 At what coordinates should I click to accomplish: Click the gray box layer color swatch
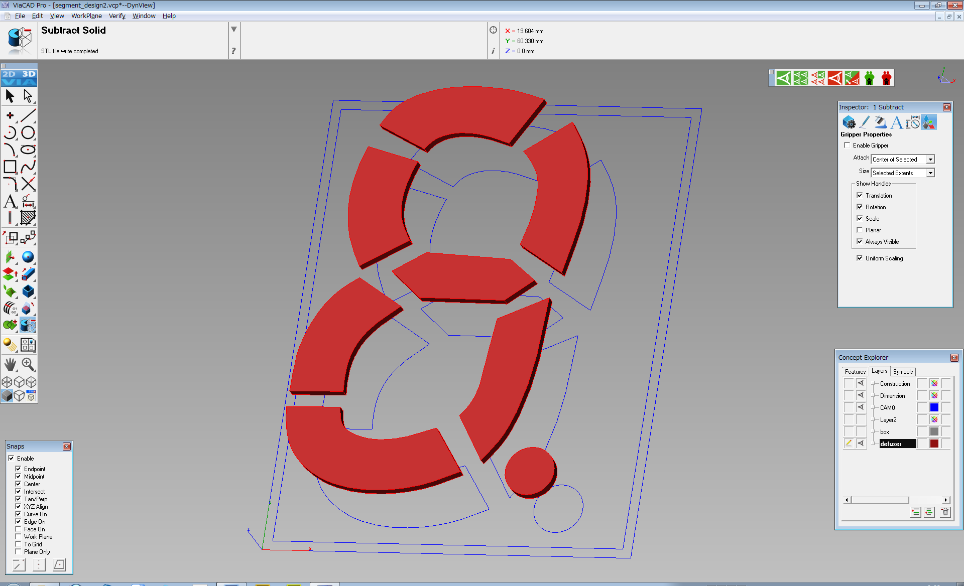[934, 431]
